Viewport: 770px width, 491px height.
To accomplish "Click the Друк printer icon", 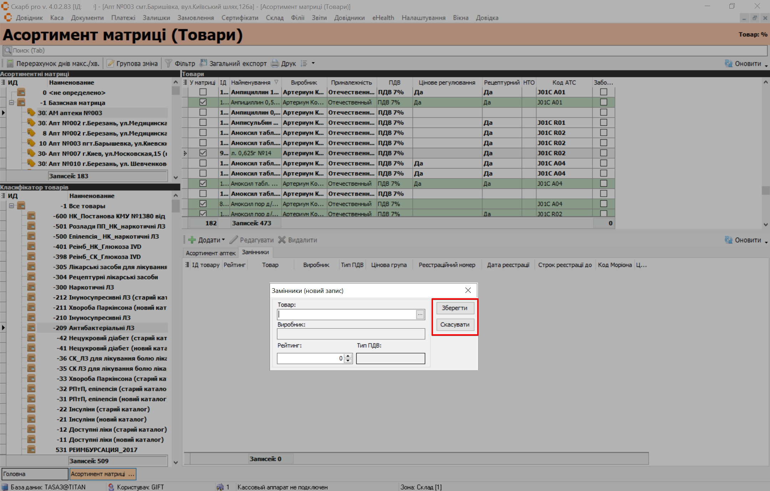I will click(x=275, y=63).
